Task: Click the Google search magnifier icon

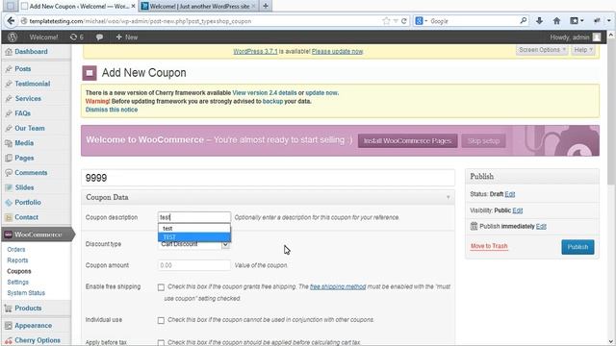Action: point(523,20)
